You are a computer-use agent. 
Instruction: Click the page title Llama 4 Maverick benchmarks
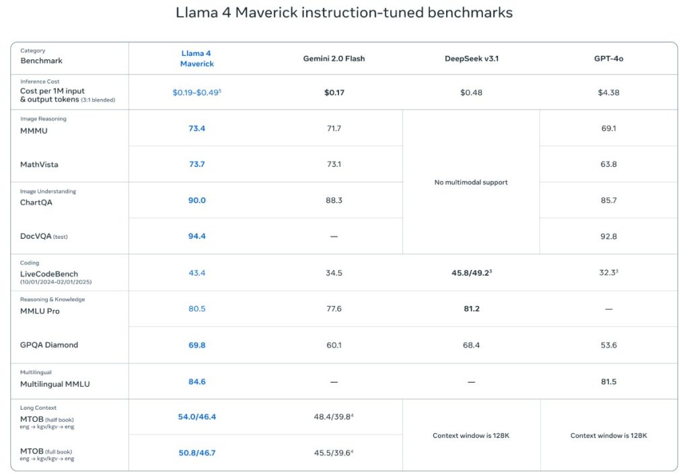(x=344, y=13)
